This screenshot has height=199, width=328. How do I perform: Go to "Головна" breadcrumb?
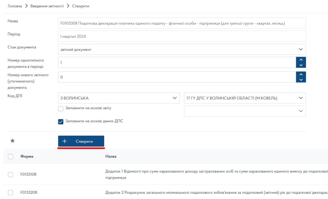pos(15,6)
